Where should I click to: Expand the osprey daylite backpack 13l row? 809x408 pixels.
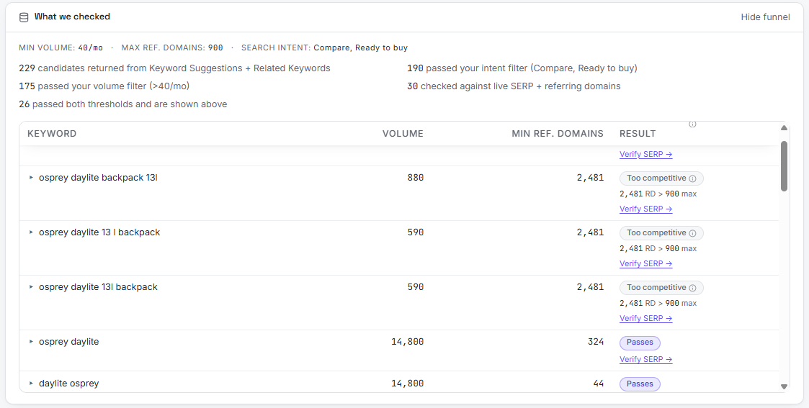pos(31,178)
